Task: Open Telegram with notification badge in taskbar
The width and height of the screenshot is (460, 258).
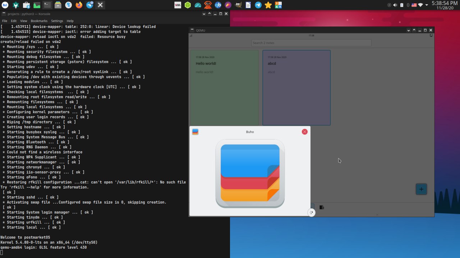Action: click(90, 5)
